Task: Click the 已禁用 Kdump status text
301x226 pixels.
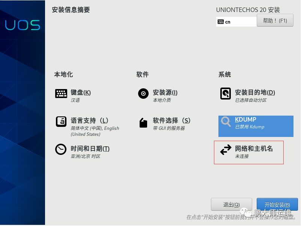Action: point(250,127)
